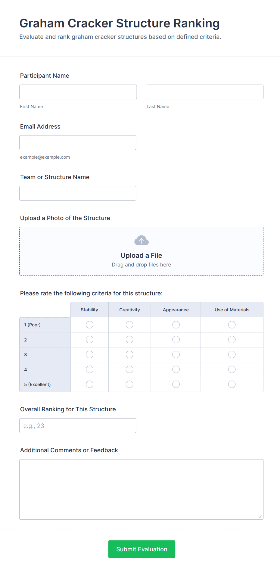The image size is (280, 573).
Task: Click the Additional Comments text area
Action: click(141, 489)
